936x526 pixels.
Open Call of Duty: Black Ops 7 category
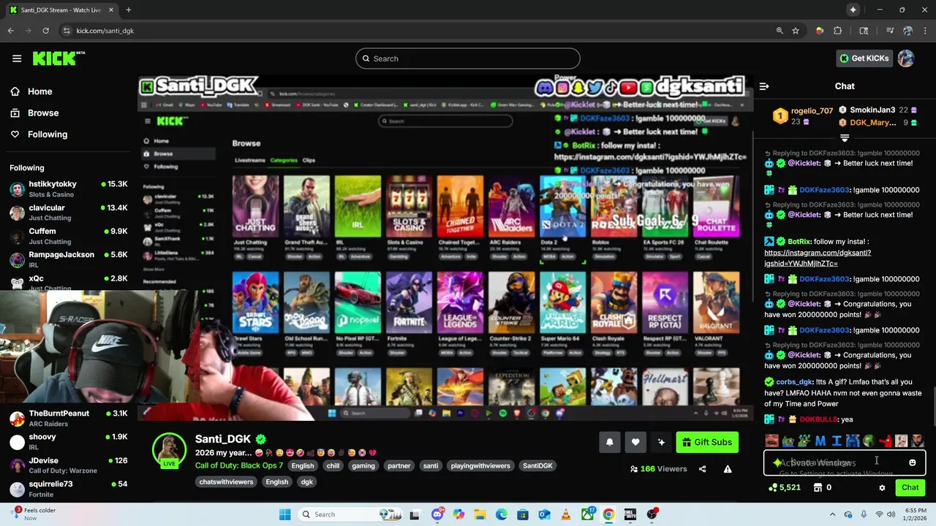(239, 465)
